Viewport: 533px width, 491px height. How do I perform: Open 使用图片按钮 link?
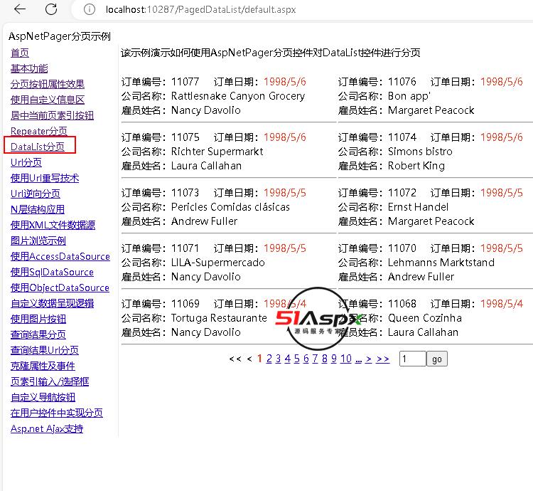click(38, 319)
